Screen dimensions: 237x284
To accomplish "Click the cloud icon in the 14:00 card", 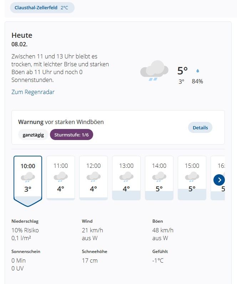I will point(159,177).
